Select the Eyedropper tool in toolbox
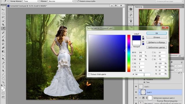Viewport: 185px width, 104px height. click(3, 28)
